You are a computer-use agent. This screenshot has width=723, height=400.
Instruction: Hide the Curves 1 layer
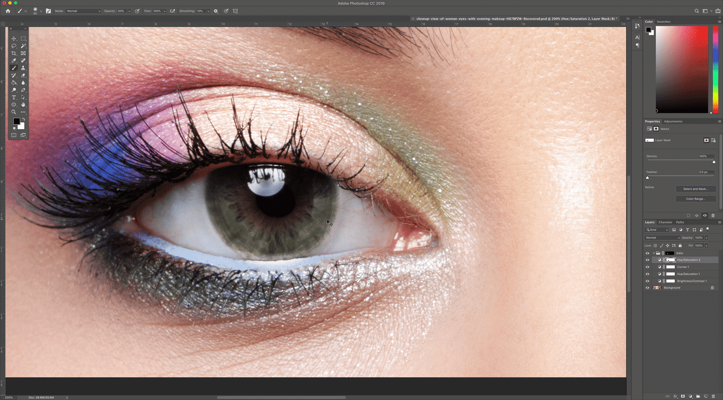pyautogui.click(x=647, y=267)
